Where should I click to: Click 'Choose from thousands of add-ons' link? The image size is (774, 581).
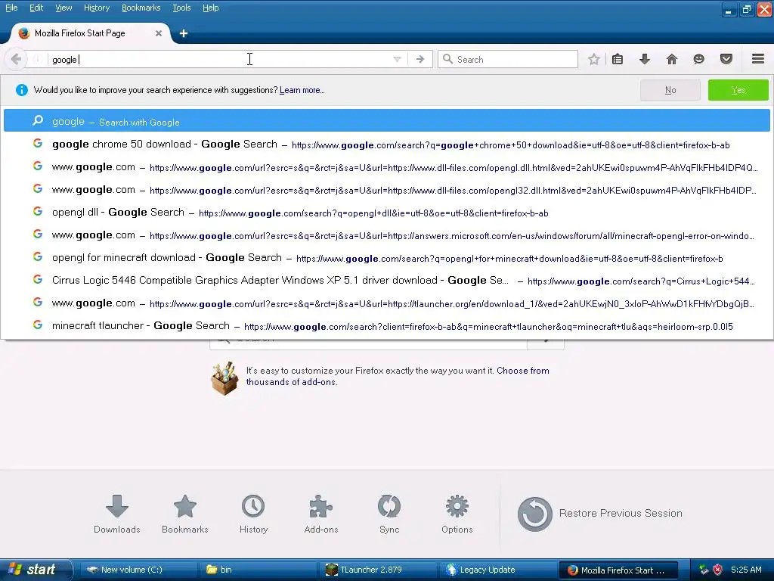(x=398, y=376)
